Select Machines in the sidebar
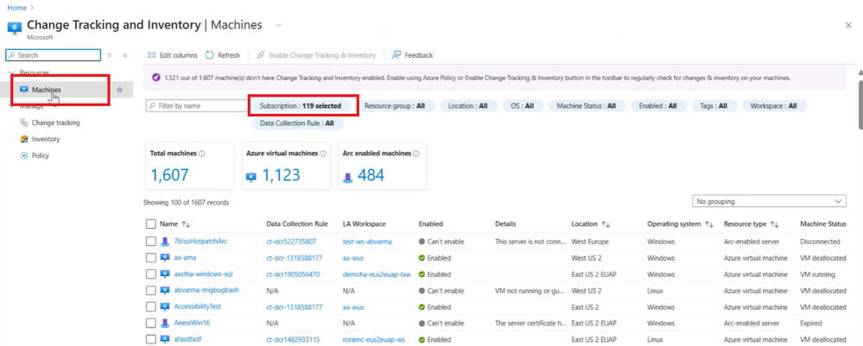The width and height of the screenshot is (863, 346). tap(66, 90)
